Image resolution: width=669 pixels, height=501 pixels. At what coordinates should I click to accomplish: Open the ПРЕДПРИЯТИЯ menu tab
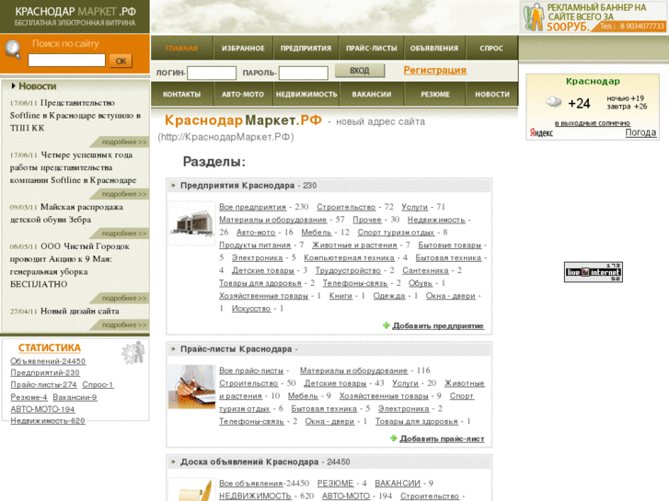point(306,48)
